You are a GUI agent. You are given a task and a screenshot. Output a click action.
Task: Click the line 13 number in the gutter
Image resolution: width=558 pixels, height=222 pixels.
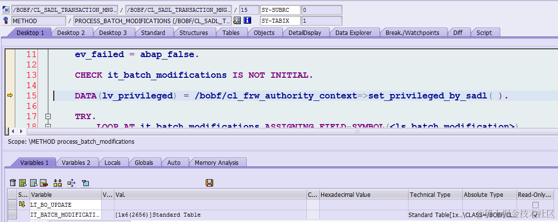32,75
